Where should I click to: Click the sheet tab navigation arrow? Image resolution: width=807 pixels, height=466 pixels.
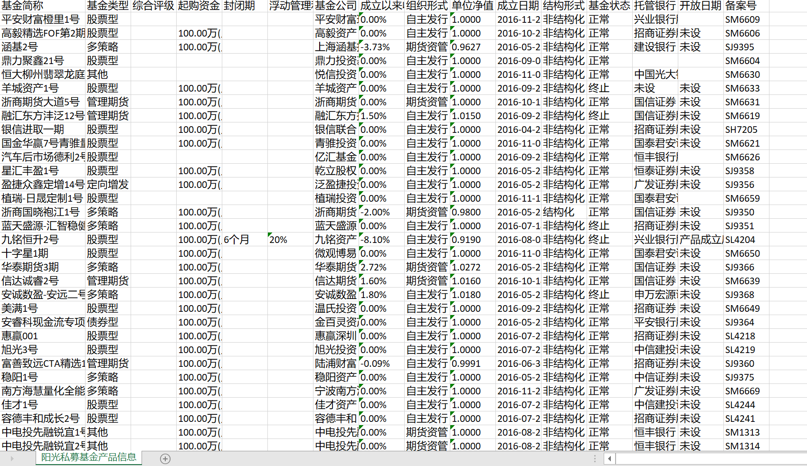12,458
